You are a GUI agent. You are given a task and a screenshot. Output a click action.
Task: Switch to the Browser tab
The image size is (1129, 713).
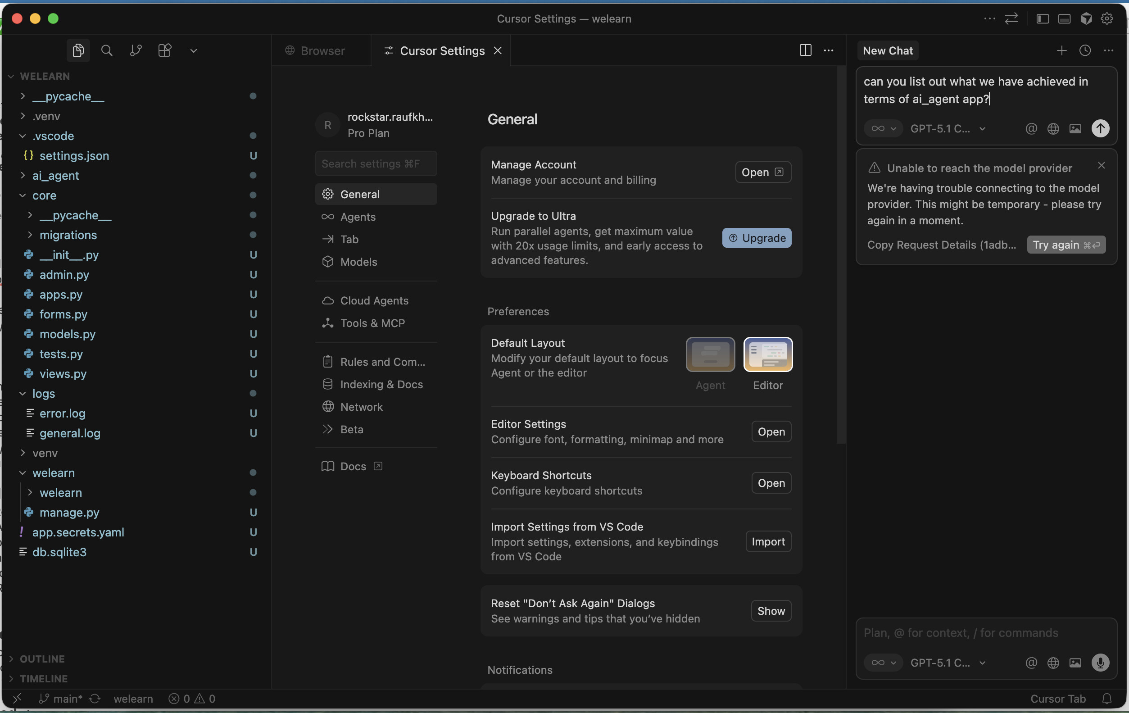[x=322, y=50]
